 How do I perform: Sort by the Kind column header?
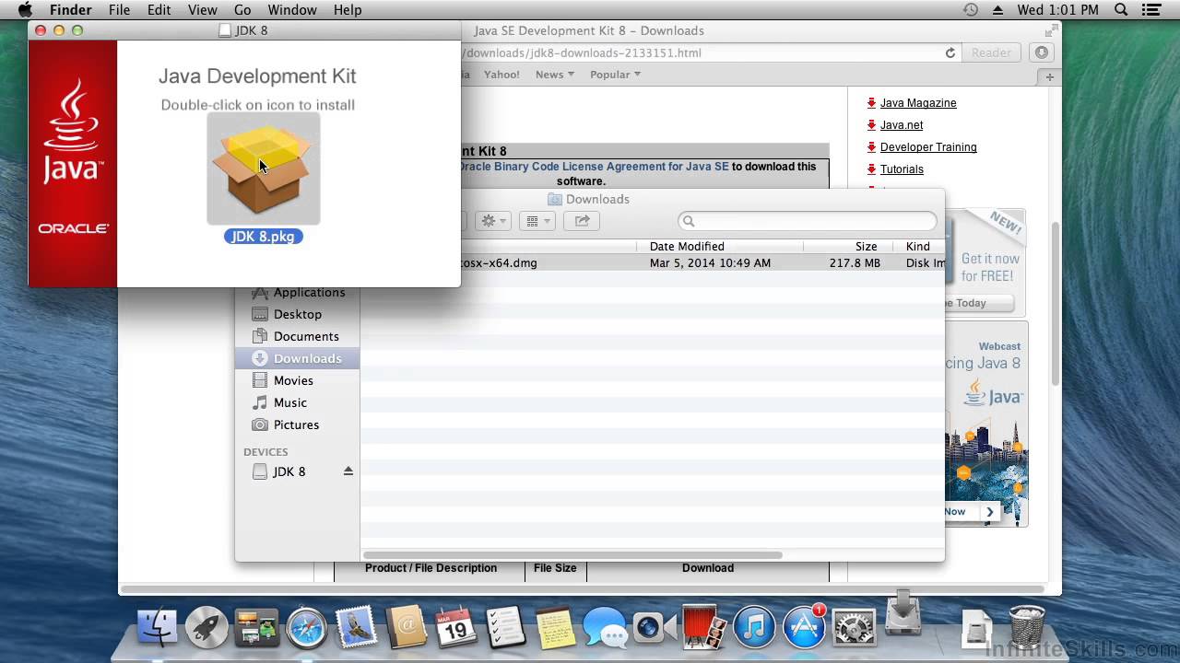pos(918,246)
